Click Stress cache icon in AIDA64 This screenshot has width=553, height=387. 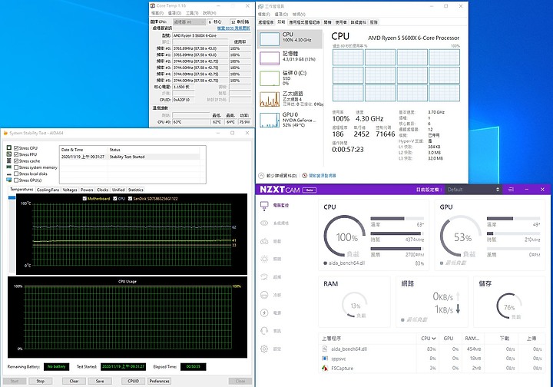(9, 160)
